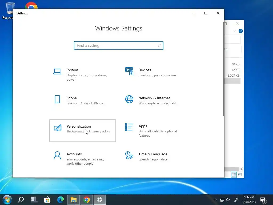
Task: Click the Start orb on the taskbar
Action: 7,200
